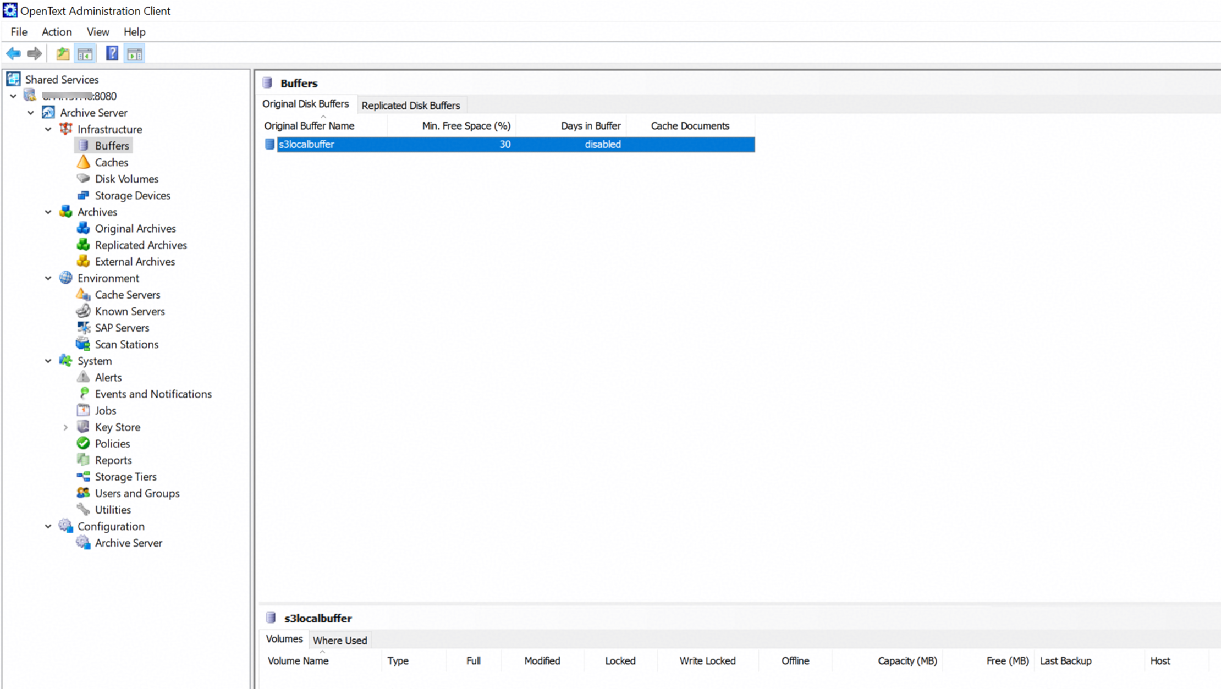Select the Environment tree item

(x=108, y=278)
